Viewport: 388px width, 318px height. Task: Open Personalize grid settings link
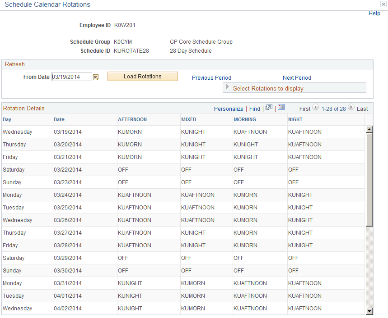click(229, 109)
